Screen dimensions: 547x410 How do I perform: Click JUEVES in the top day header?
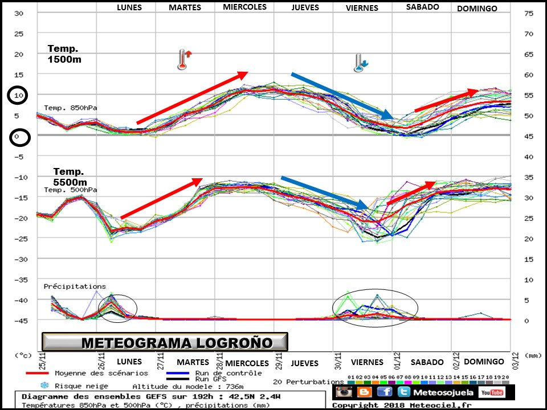tap(305, 7)
